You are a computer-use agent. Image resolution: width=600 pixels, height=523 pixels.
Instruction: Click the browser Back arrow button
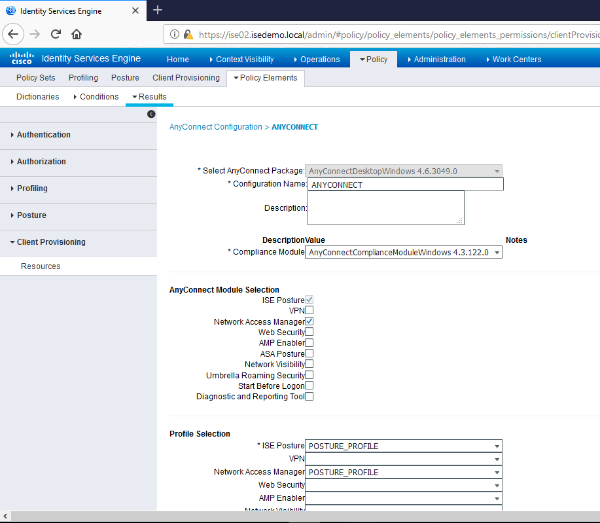(13, 34)
